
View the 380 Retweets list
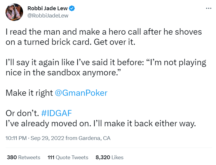coord(23,157)
